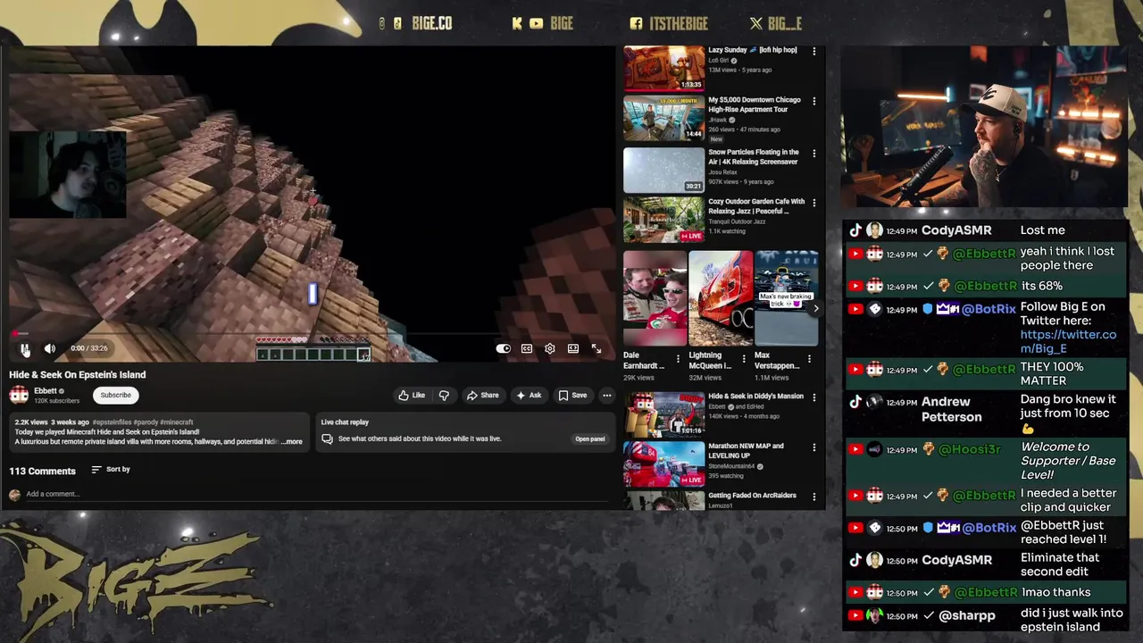Dislike the video with thumbs down
1143x643 pixels.
point(444,396)
